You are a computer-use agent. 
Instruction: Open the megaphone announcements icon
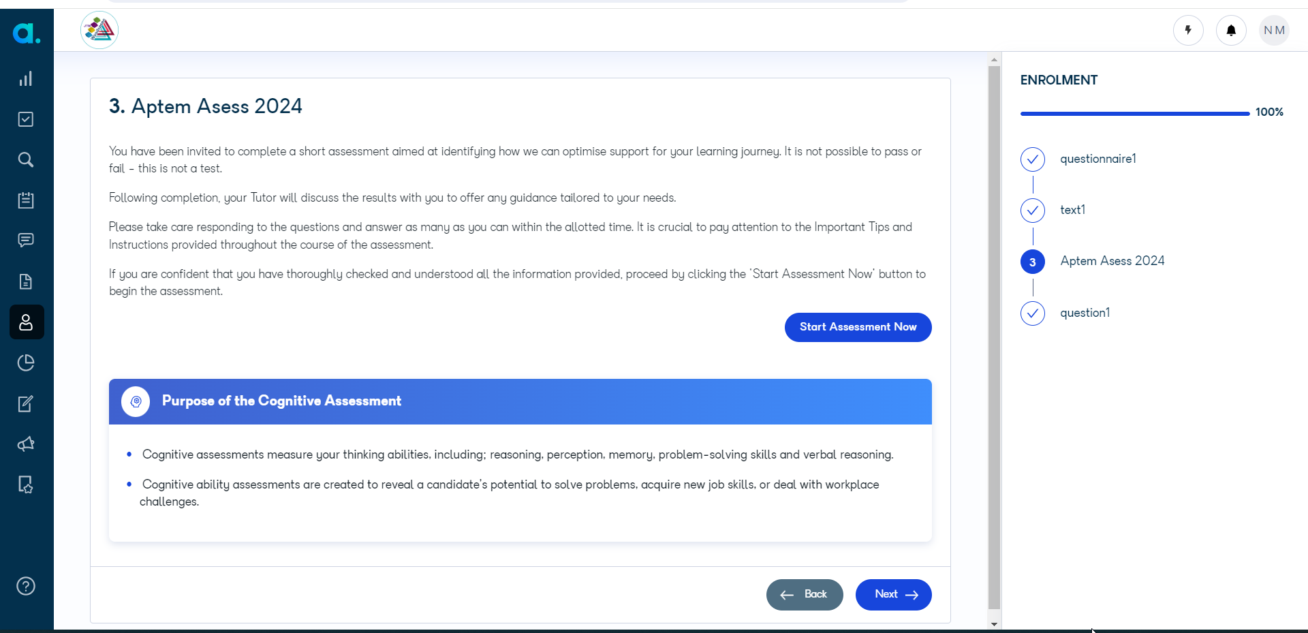pos(26,444)
